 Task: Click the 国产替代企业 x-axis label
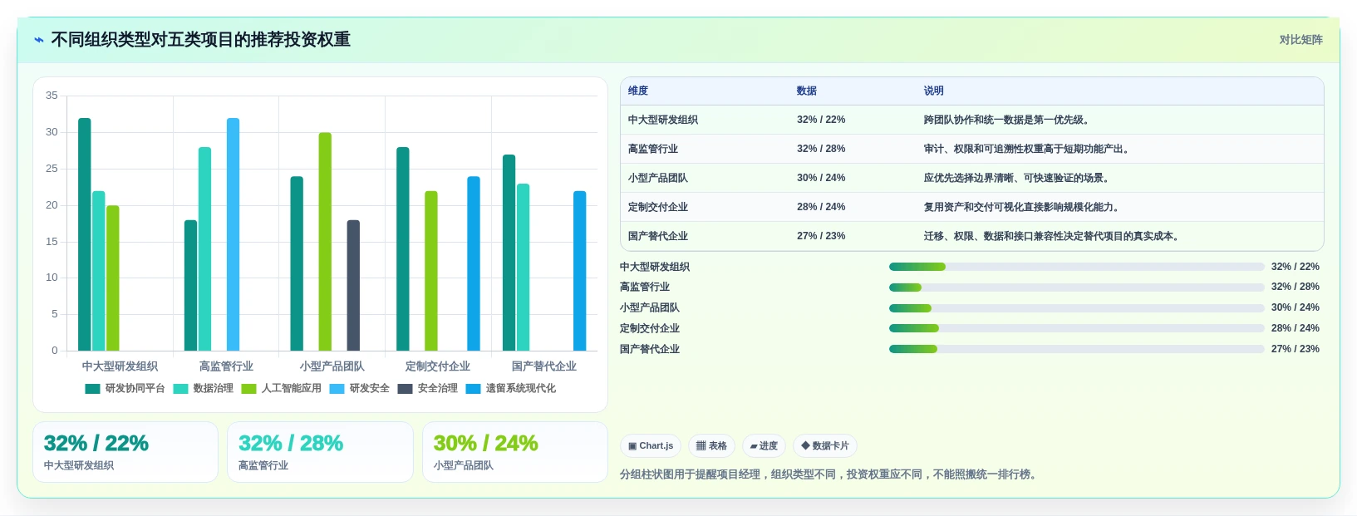point(544,366)
